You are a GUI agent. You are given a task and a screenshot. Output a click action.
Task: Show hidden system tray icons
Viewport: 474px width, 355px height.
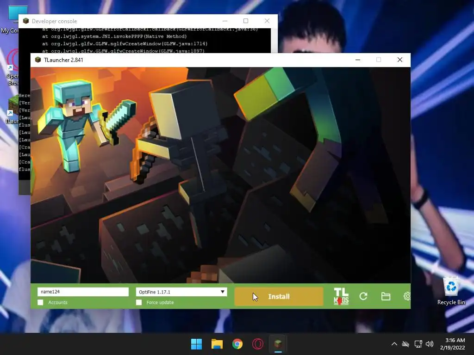click(394, 344)
